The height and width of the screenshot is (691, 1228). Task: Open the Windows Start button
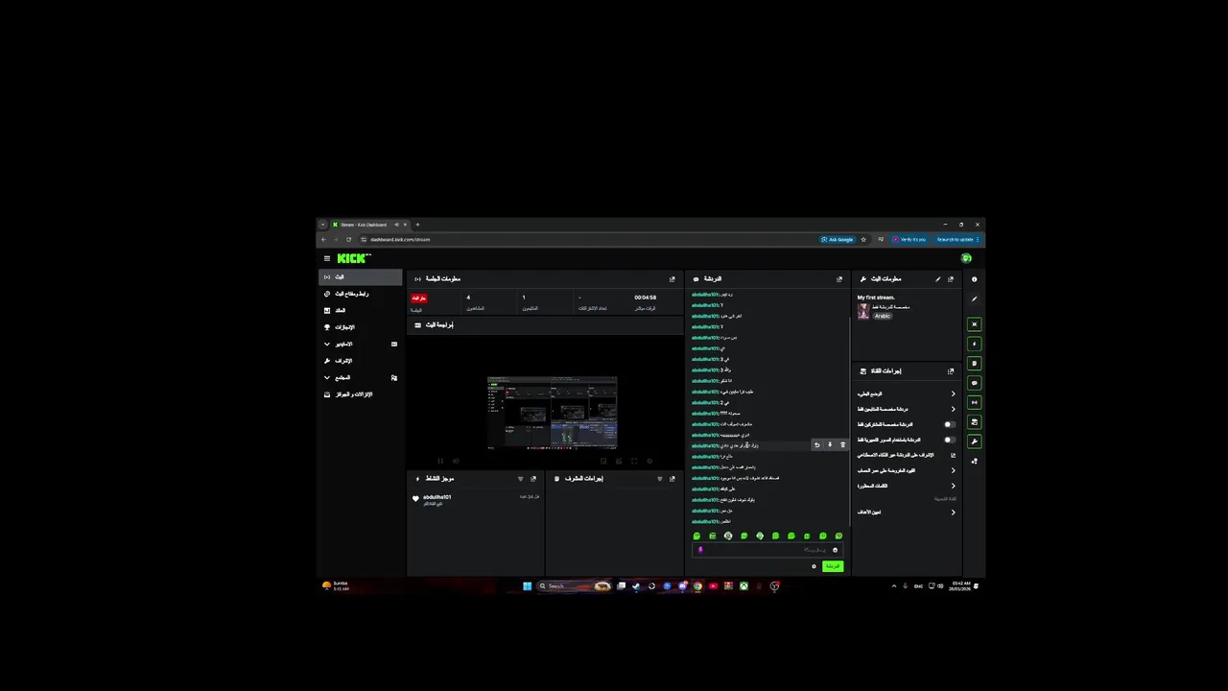click(x=527, y=585)
